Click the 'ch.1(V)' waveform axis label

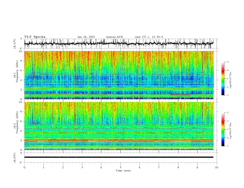click(x=15, y=44)
